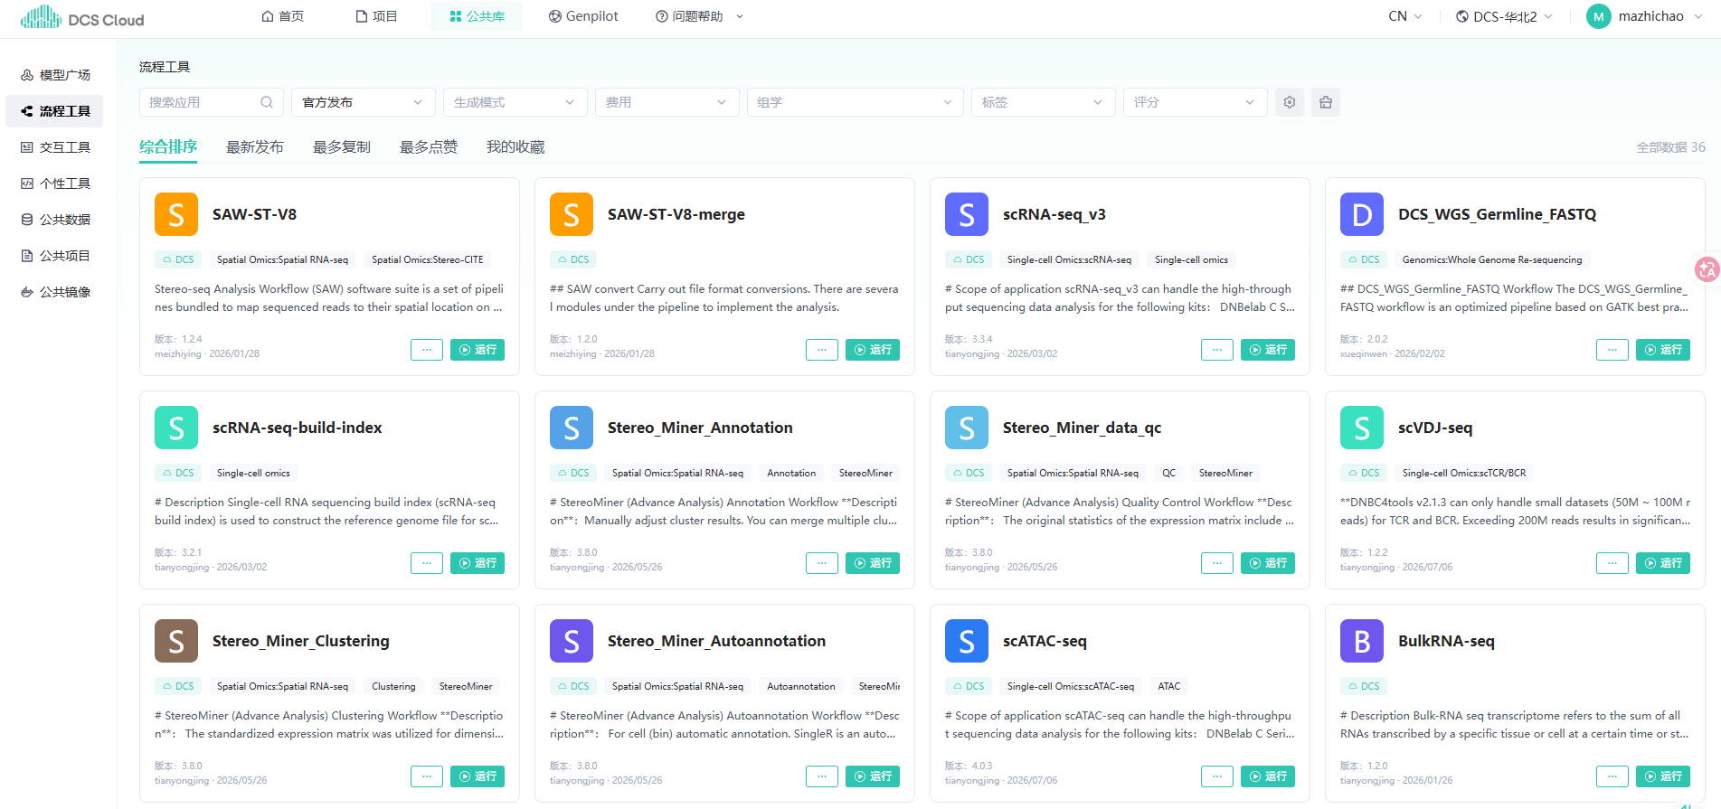Open 个性工具 in the sidebar
Viewport: 1721px width, 809px height.
[x=54, y=183]
